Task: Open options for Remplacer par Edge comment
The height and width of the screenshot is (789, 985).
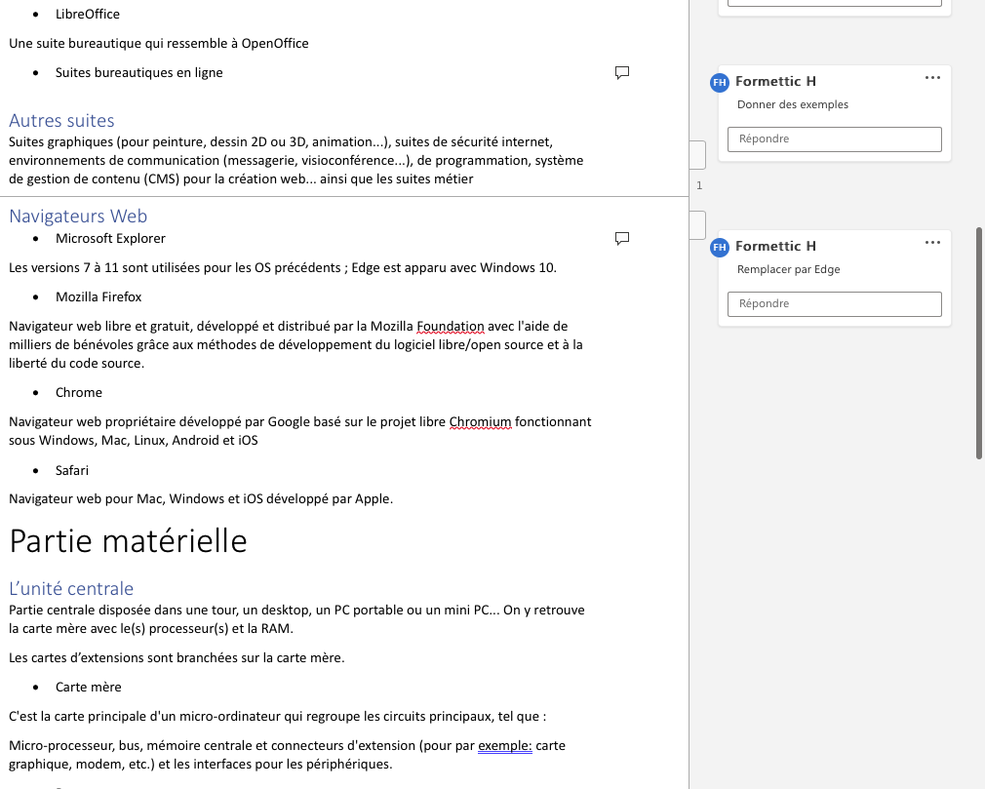Action: [x=933, y=243]
